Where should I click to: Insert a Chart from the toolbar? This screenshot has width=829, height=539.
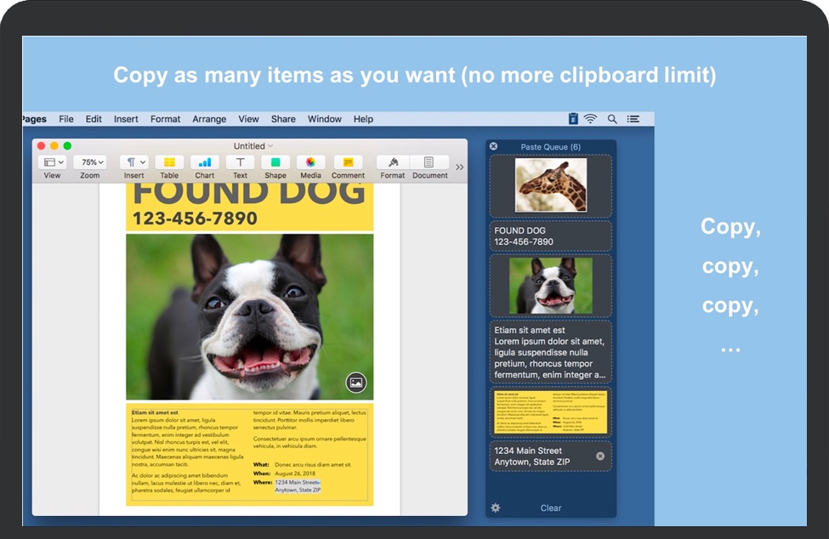(x=204, y=162)
